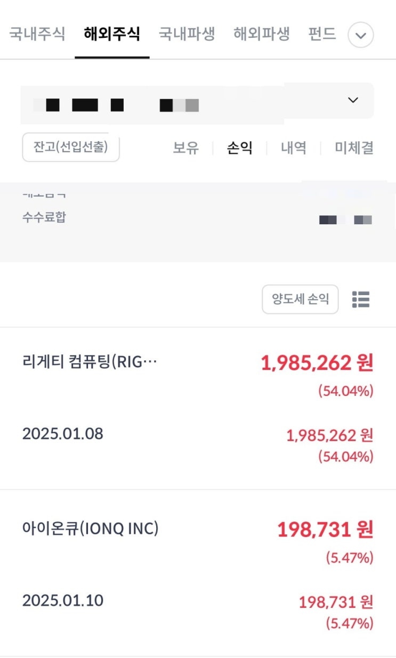Select the 손익 profit view
396x658 pixels.
240,148
